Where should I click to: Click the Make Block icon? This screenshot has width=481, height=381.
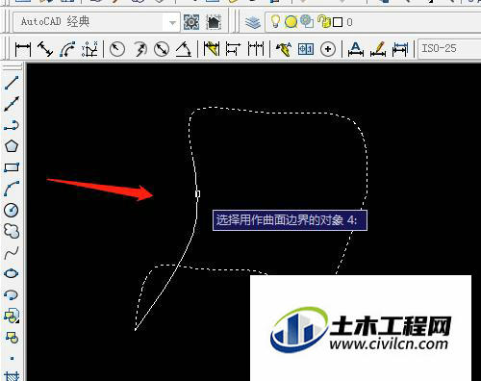tap(12, 337)
